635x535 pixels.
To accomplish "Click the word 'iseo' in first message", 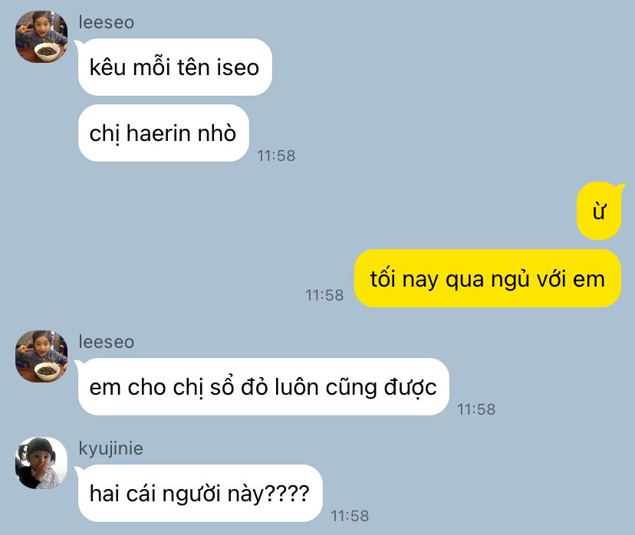I will pos(238,67).
